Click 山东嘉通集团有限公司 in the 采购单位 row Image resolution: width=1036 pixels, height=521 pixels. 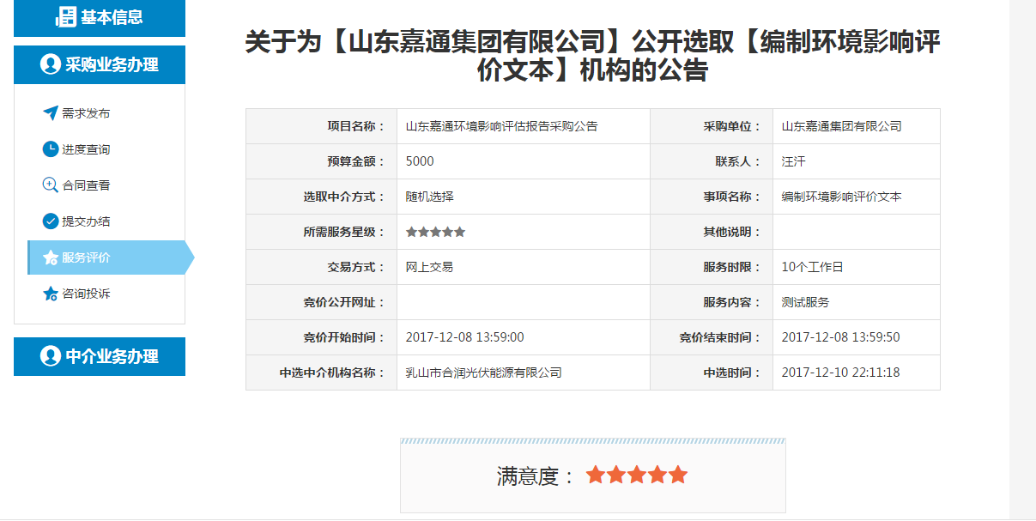point(841,126)
